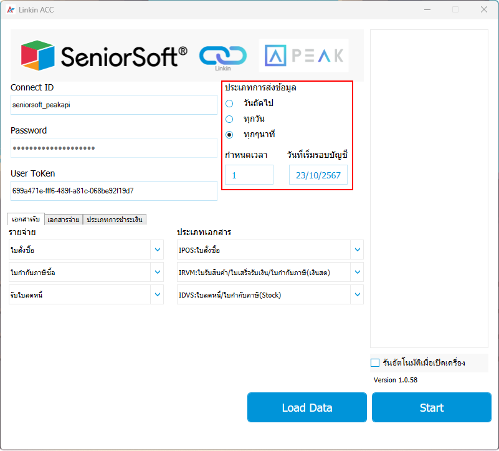The height and width of the screenshot is (451, 499).
Task: Click the ประเภทเอกสาร heading
Action: [x=204, y=232]
